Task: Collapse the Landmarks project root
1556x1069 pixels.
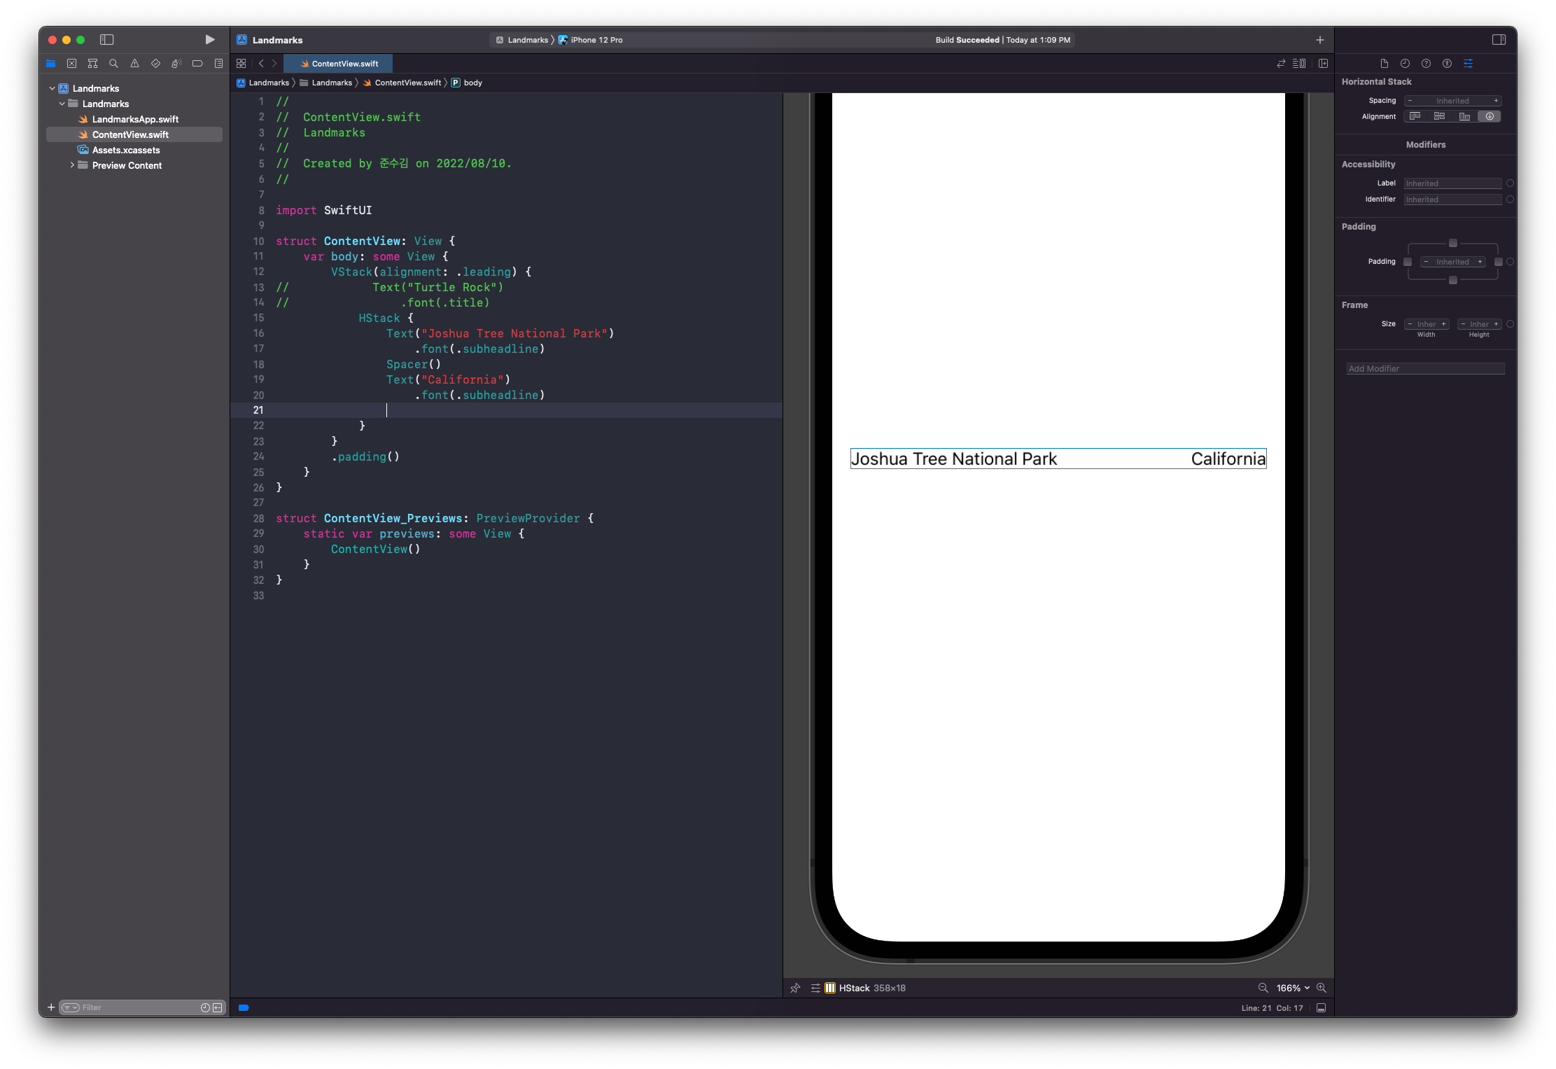Action: coord(52,88)
